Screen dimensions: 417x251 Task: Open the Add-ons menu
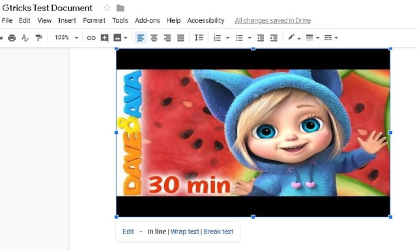coord(147,20)
